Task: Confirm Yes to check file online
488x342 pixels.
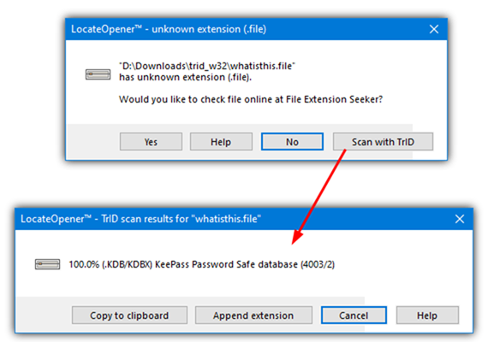Action: coord(151,142)
